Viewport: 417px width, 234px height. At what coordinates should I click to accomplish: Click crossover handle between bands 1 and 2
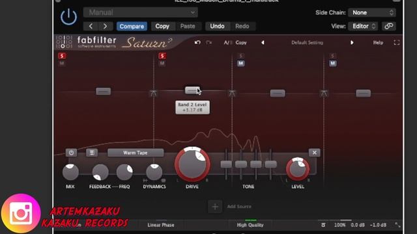coord(154,93)
